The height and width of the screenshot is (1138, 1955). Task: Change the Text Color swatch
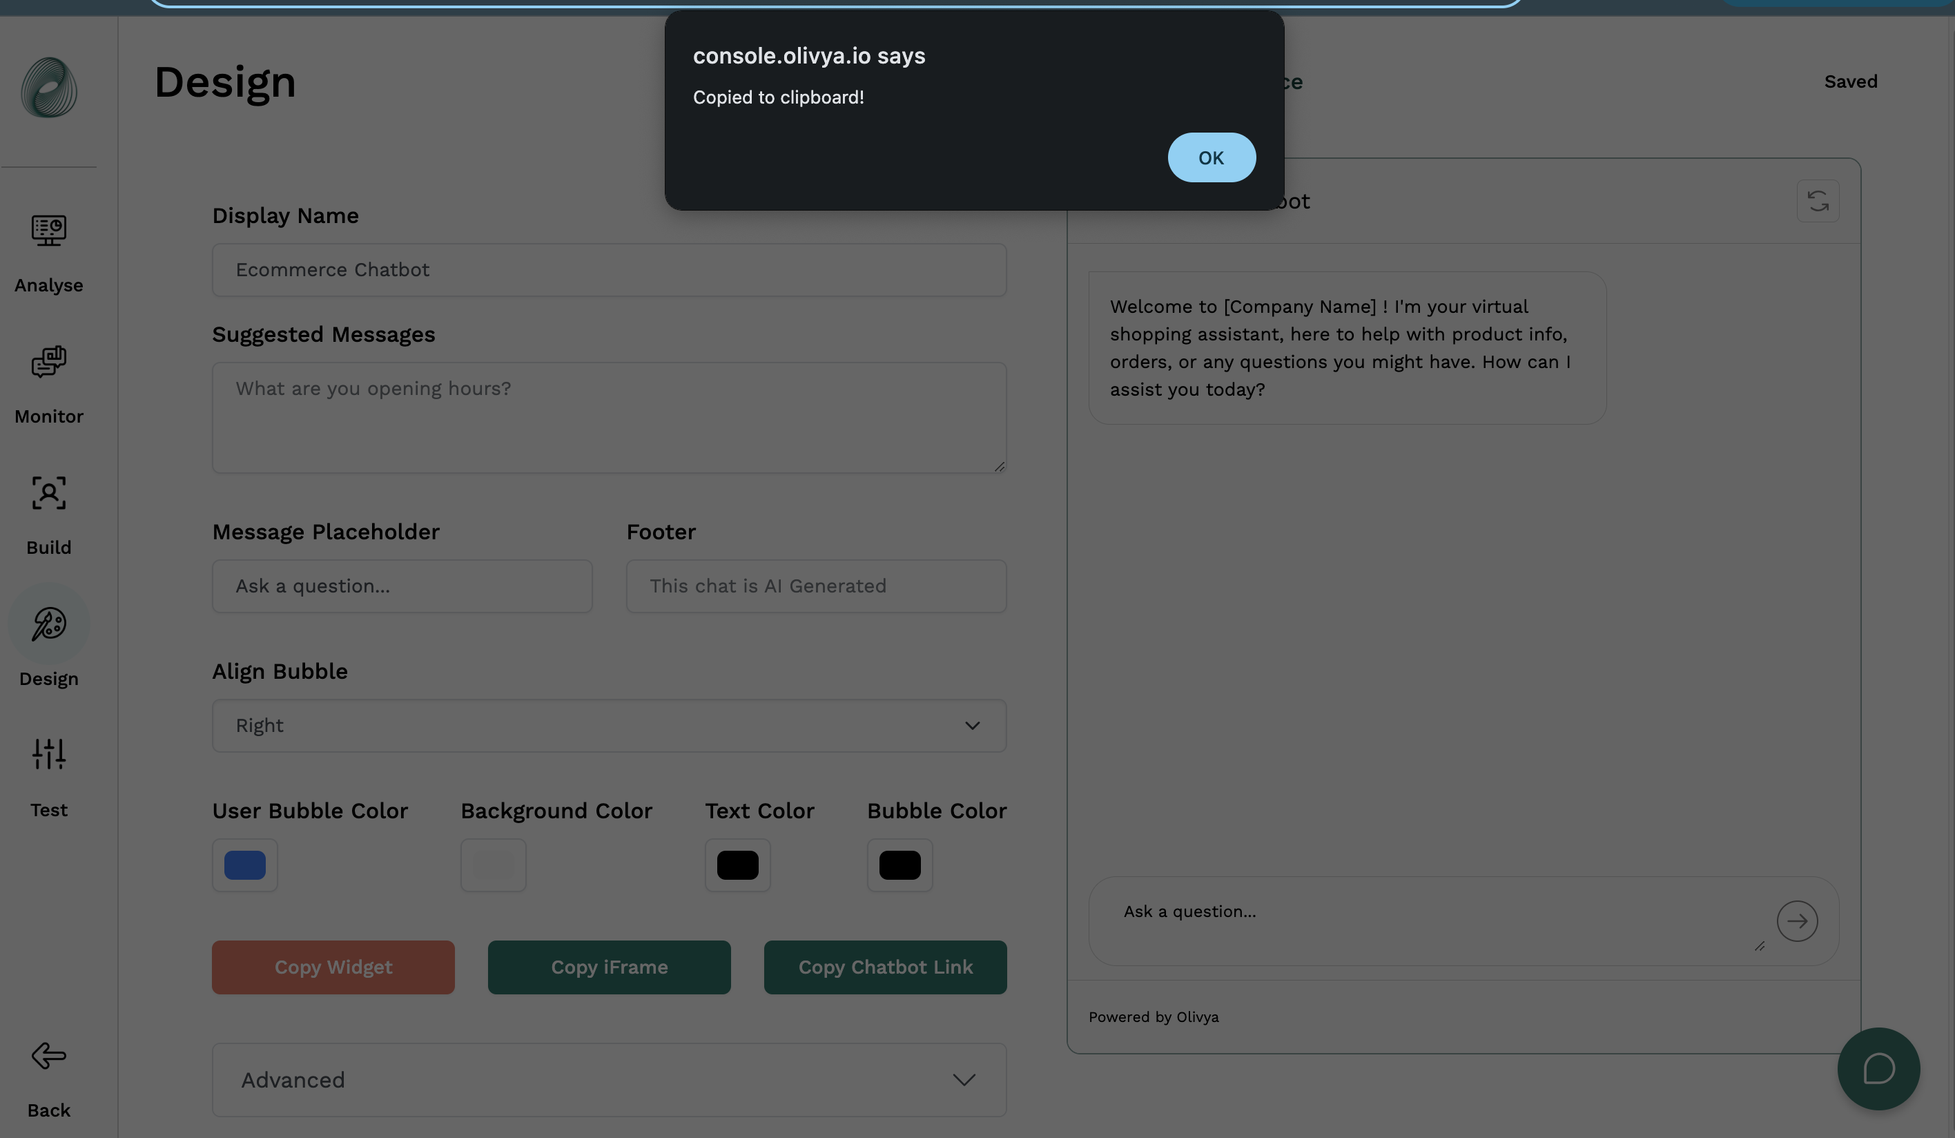click(738, 865)
